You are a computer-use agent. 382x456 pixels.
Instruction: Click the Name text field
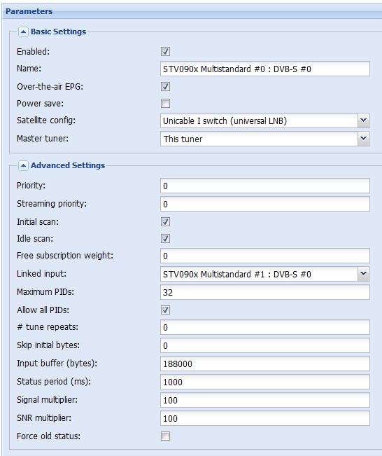265,69
